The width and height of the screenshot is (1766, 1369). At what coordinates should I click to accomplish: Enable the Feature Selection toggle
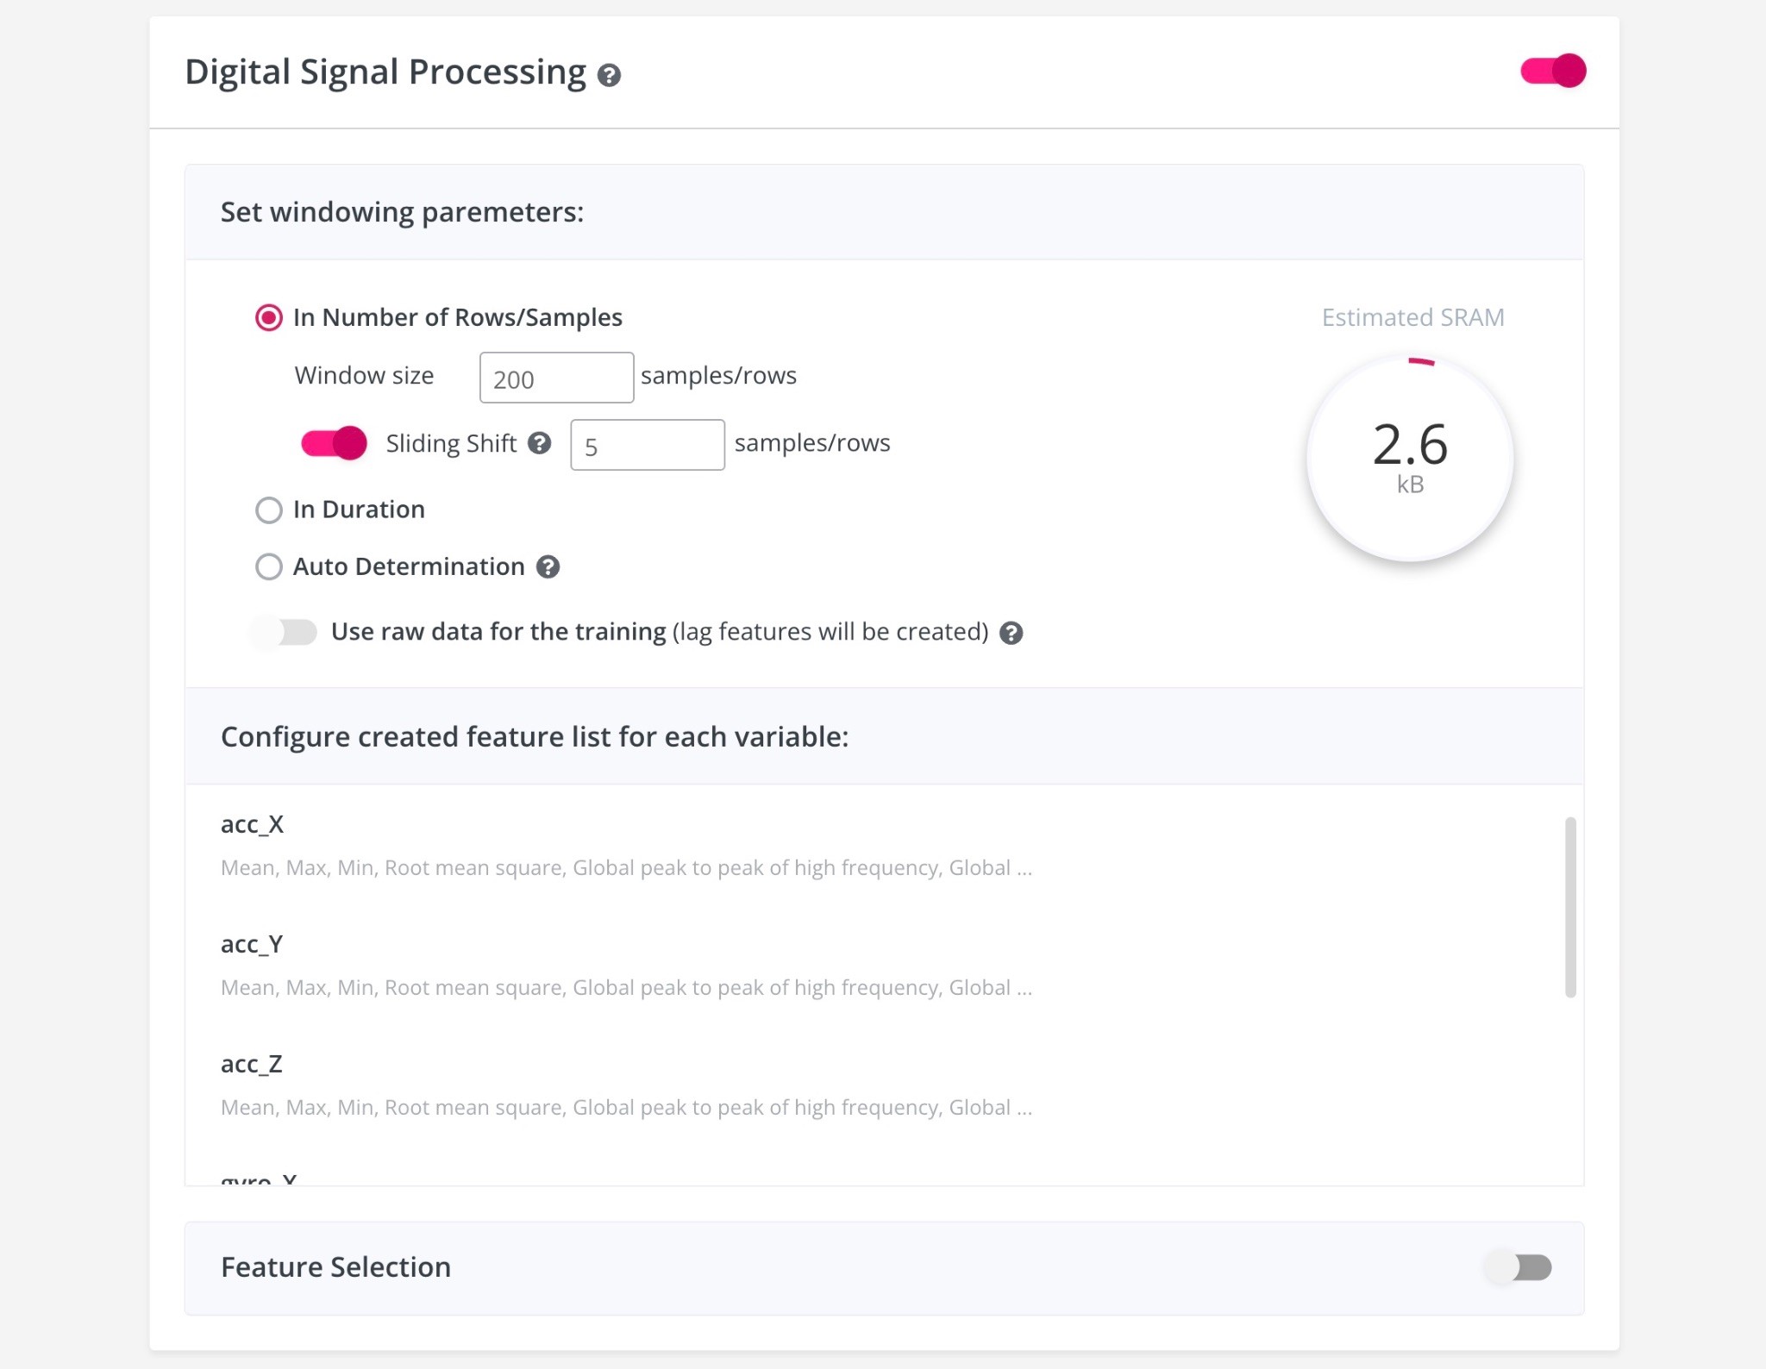coord(1519,1267)
